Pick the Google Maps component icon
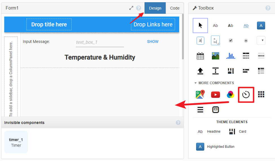The width and height of the screenshot is (275, 161). point(200,95)
